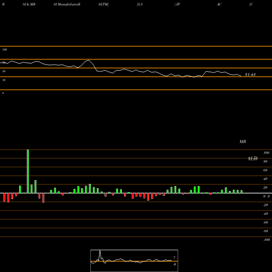Click the 30 label on the RSI axis

coord(4,80)
